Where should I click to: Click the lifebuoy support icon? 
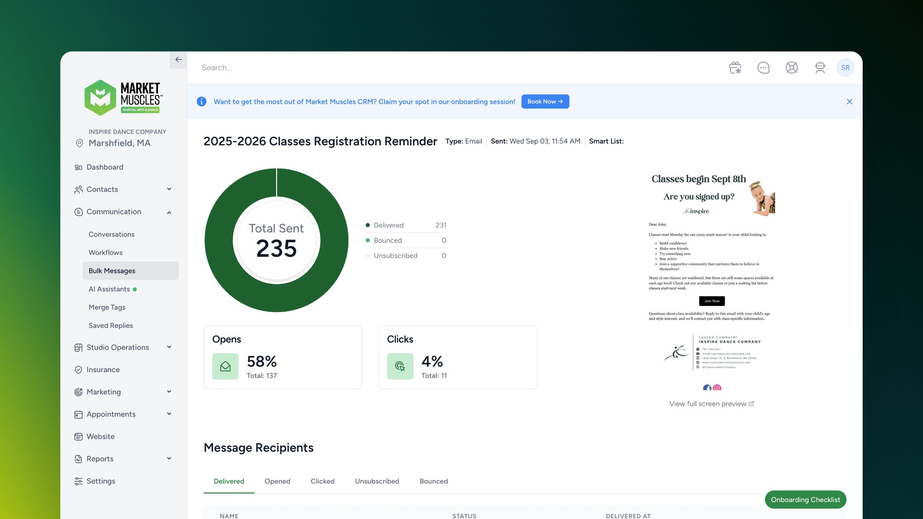click(791, 68)
